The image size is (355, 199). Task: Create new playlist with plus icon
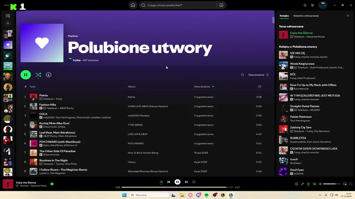8,23
